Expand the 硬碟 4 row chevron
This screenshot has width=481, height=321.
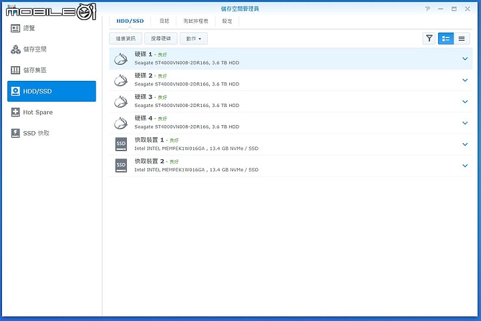pyautogui.click(x=465, y=123)
